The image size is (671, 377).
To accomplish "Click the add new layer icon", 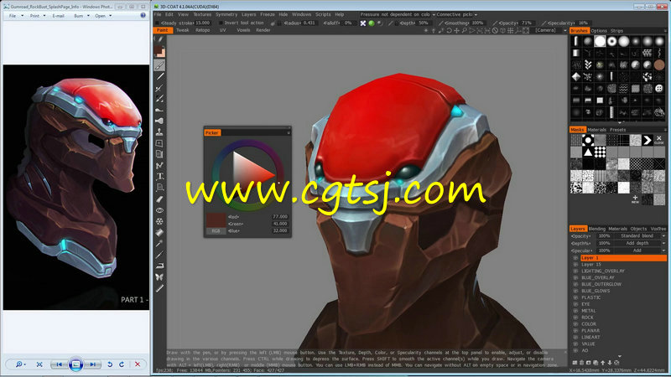I will coord(575,363).
